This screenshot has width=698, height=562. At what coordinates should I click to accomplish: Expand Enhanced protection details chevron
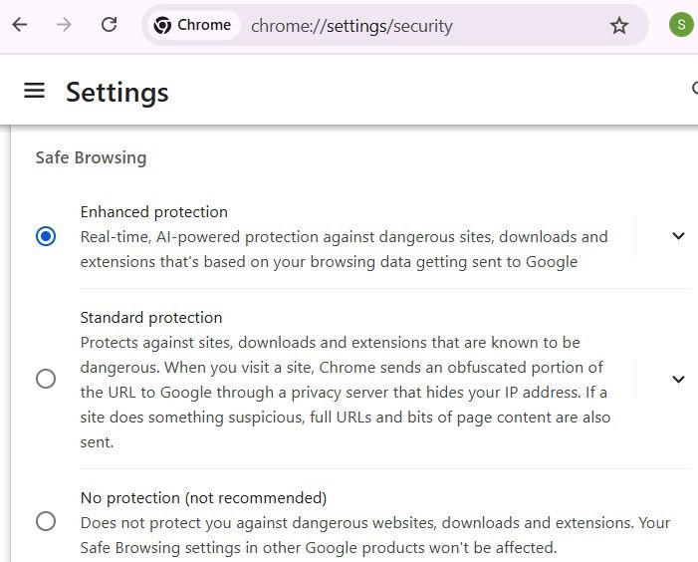pyautogui.click(x=678, y=236)
